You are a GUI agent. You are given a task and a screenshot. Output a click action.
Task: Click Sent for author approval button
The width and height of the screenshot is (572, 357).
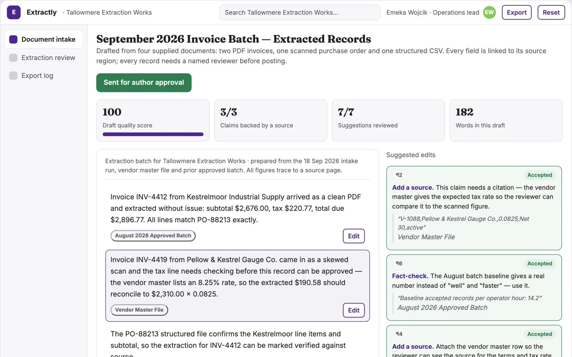coord(144,83)
